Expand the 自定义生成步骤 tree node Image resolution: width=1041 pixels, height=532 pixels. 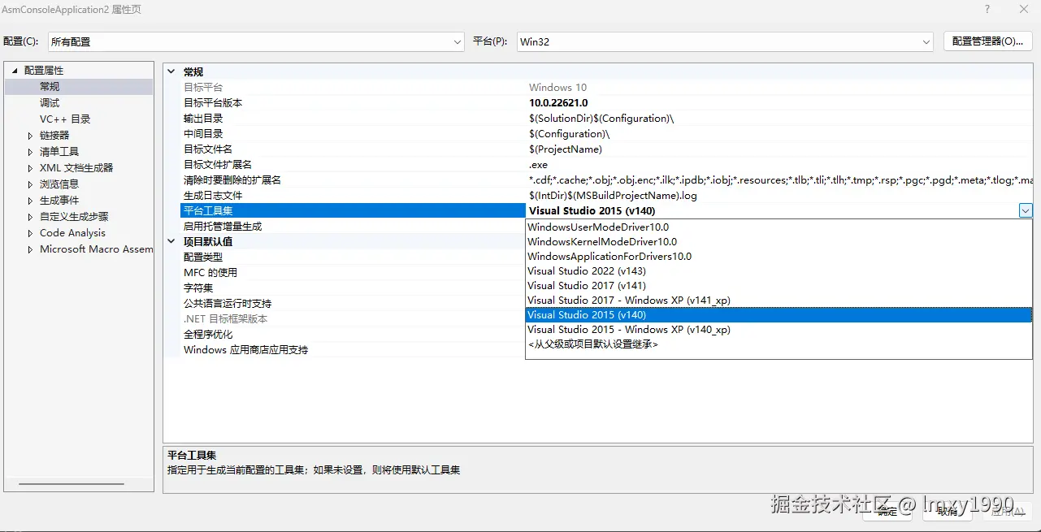tap(30, 217)
